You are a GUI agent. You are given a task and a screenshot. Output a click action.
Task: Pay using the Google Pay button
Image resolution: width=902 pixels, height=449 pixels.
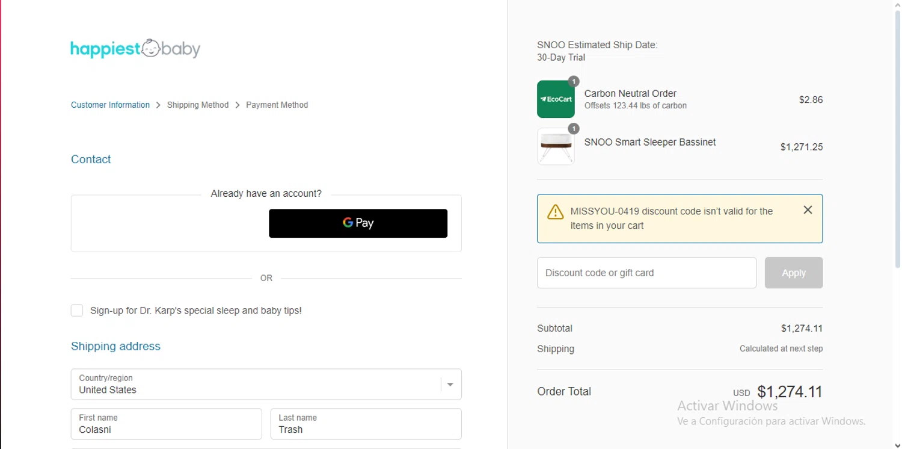pyautogui.click(x=358, y=223)
